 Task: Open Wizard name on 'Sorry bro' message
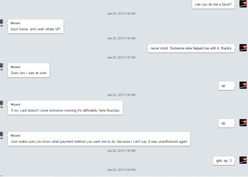coord(15,67)
